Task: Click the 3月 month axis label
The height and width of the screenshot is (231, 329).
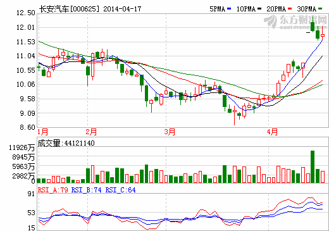Action: (x=170, y=132)
